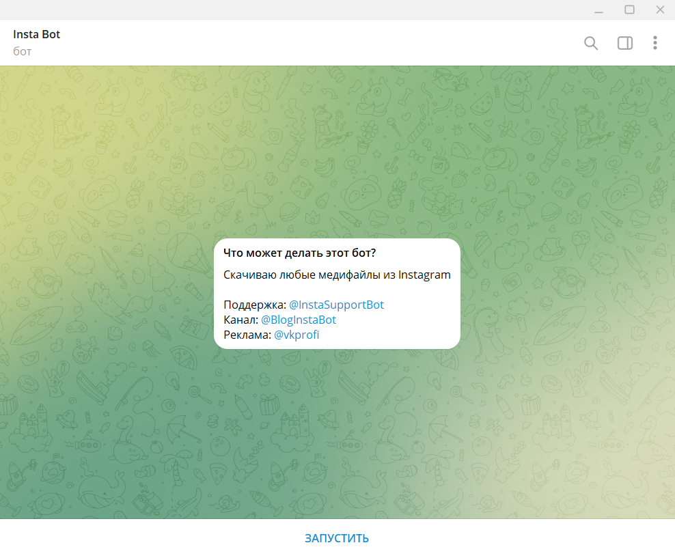Close the Telegram window

[660, 10]
